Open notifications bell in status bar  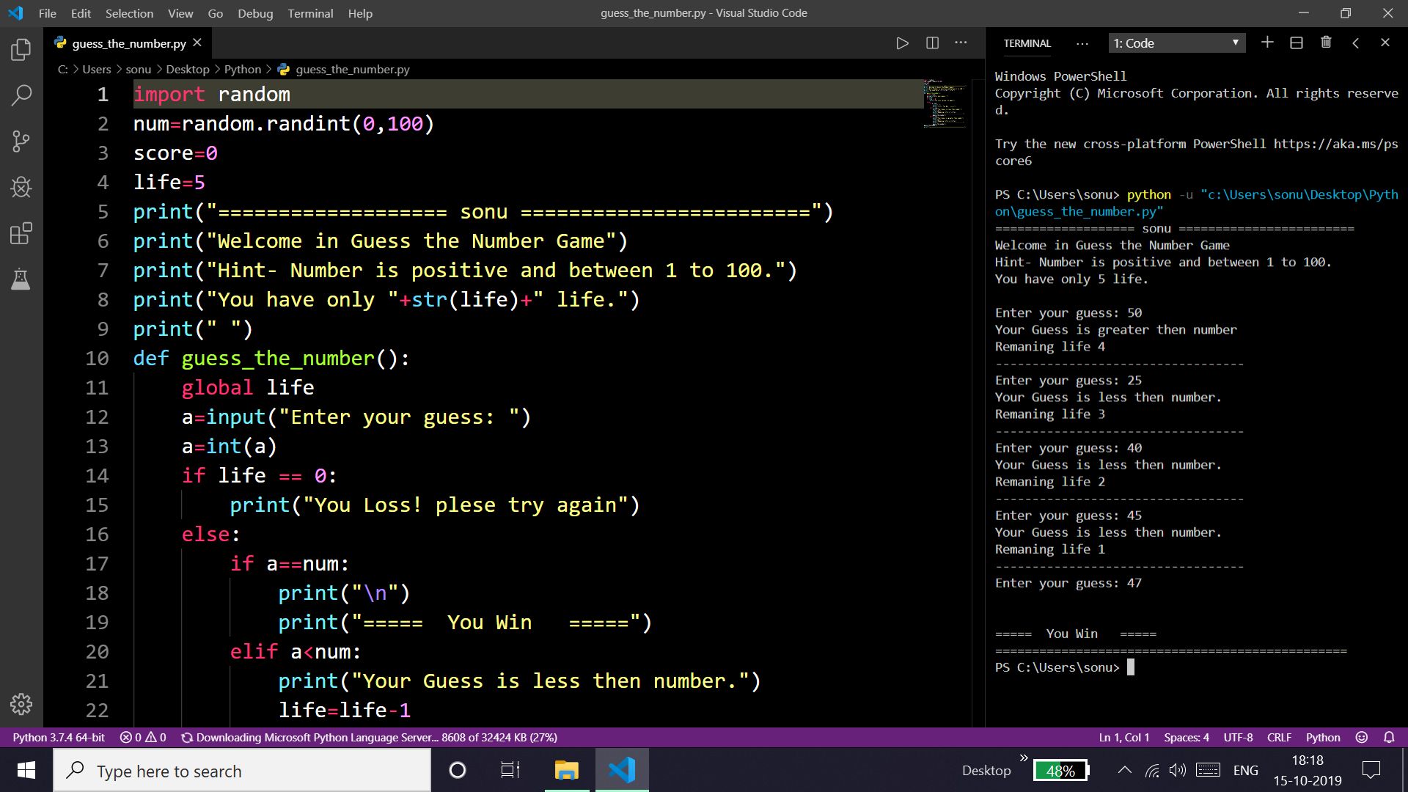[x=1389, y=737]
